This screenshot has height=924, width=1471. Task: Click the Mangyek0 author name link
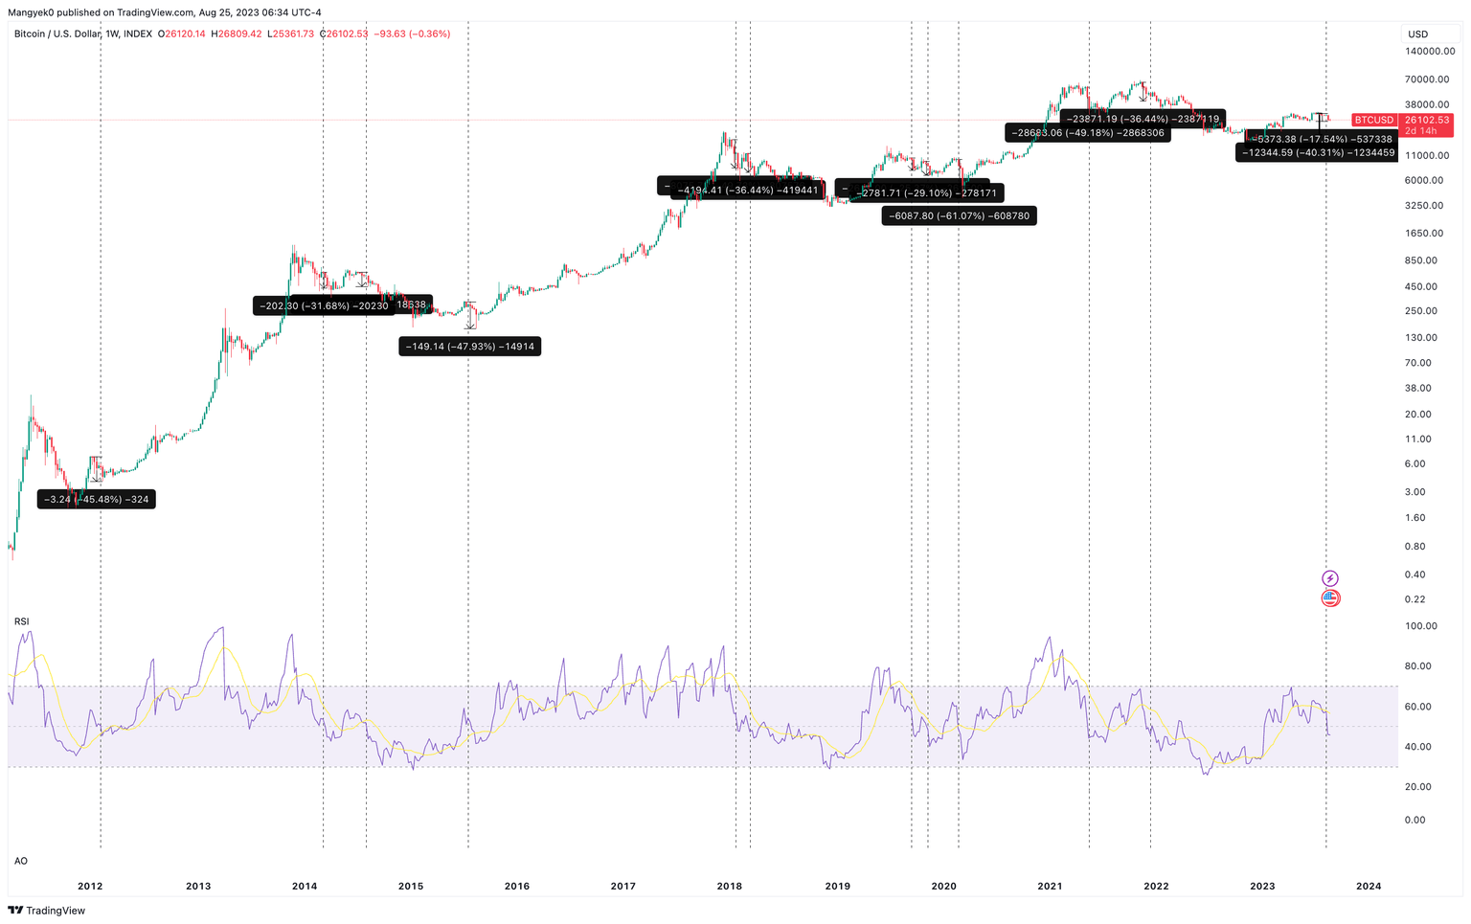32,12
